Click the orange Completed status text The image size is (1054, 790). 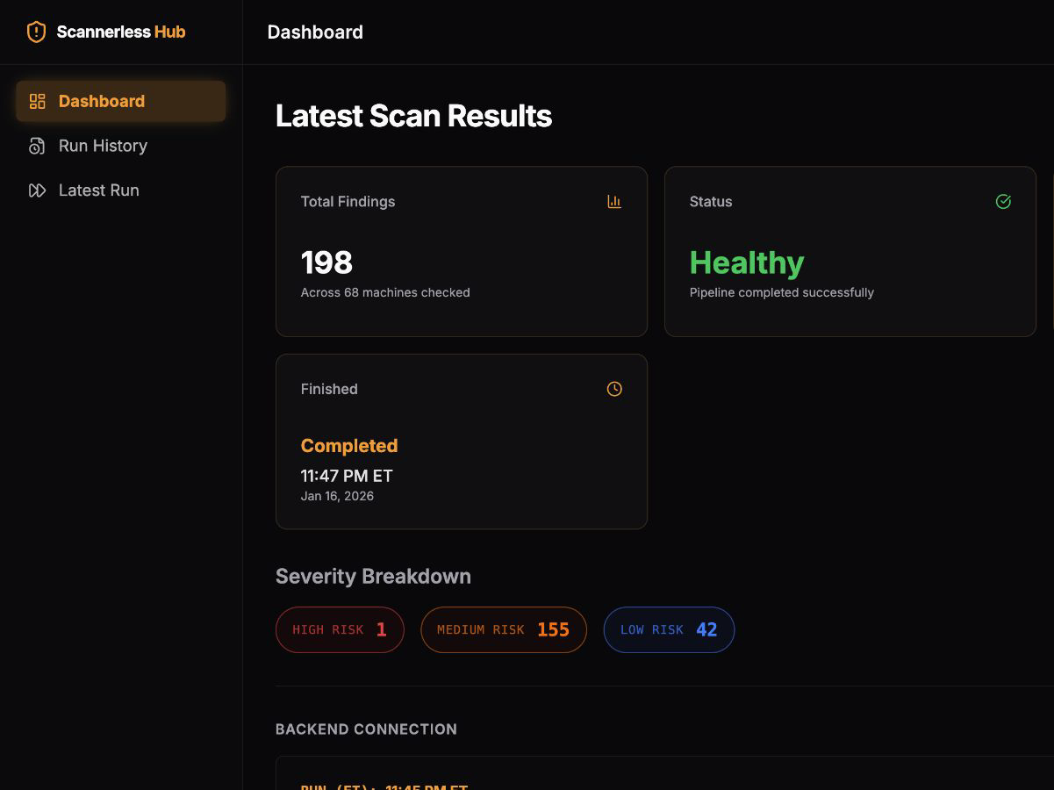349,446
